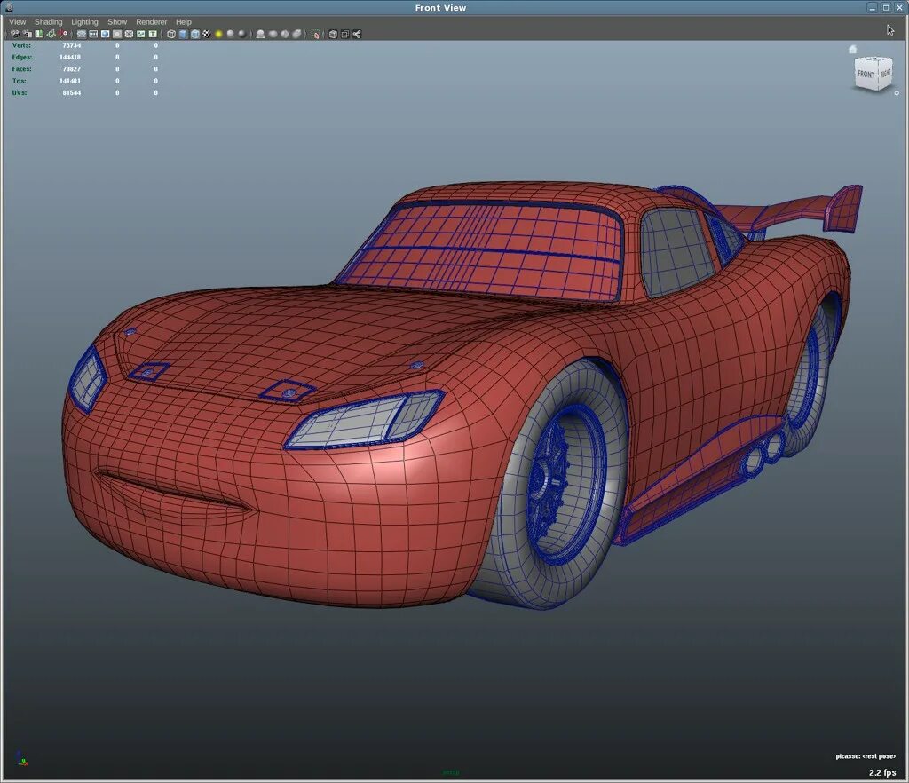Click the triangle count value 141481
The height and width of the screenshot is (783, 909).
point(70,81)
